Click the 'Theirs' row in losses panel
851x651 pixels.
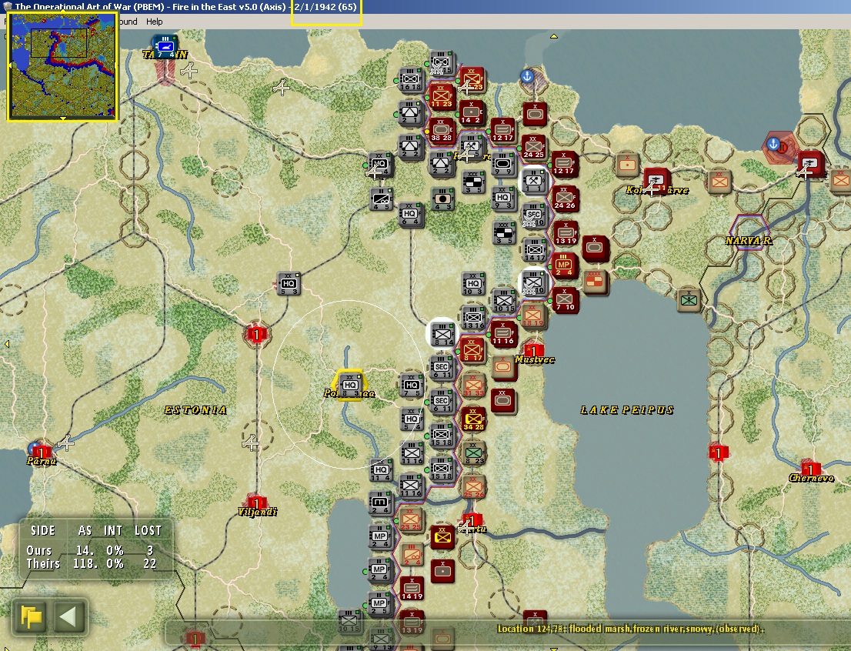[91, 563]
